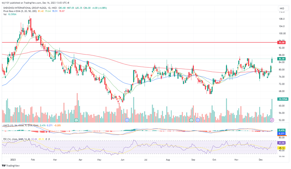Click the Jul label on time axis
The width and height of the screenshot is (291, 169).
(146, 160)
